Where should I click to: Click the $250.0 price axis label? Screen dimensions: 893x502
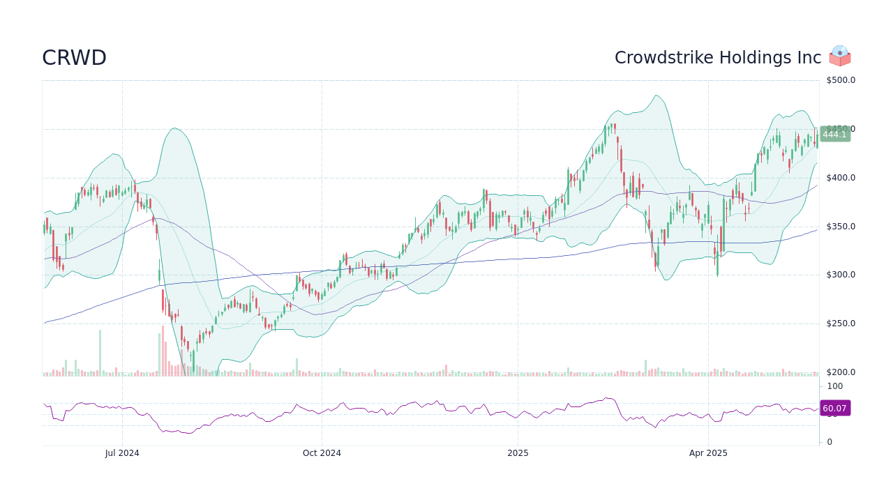pyautogui.click(x=841, y=324)
